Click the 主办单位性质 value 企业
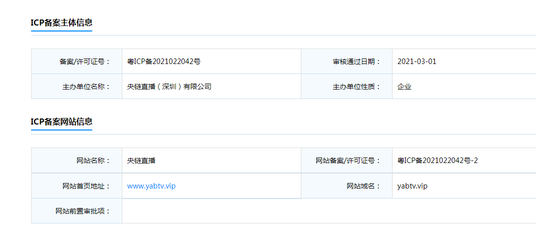 tap(405, 86)
